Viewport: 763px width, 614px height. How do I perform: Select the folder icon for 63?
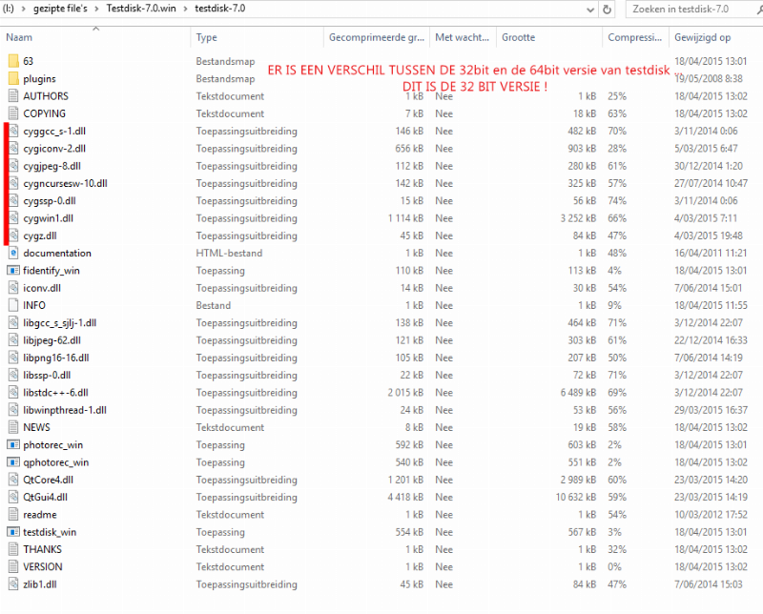[13, 61]
